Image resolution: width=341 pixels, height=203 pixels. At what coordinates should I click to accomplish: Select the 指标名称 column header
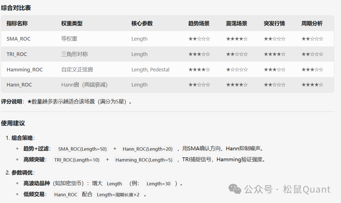[17, 23]
